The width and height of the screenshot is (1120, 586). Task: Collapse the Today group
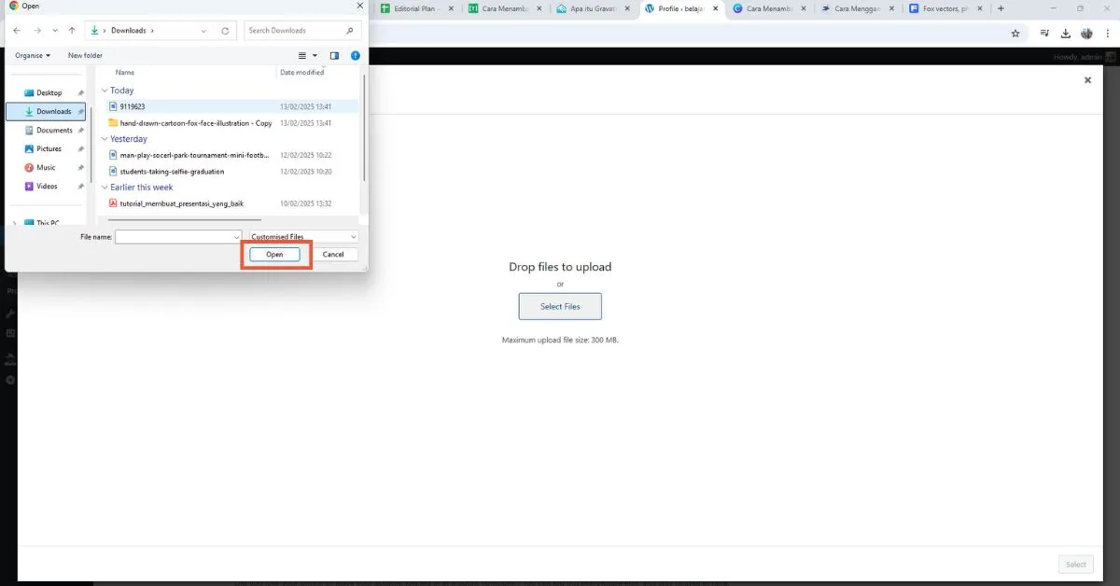(x=104, y=90)
